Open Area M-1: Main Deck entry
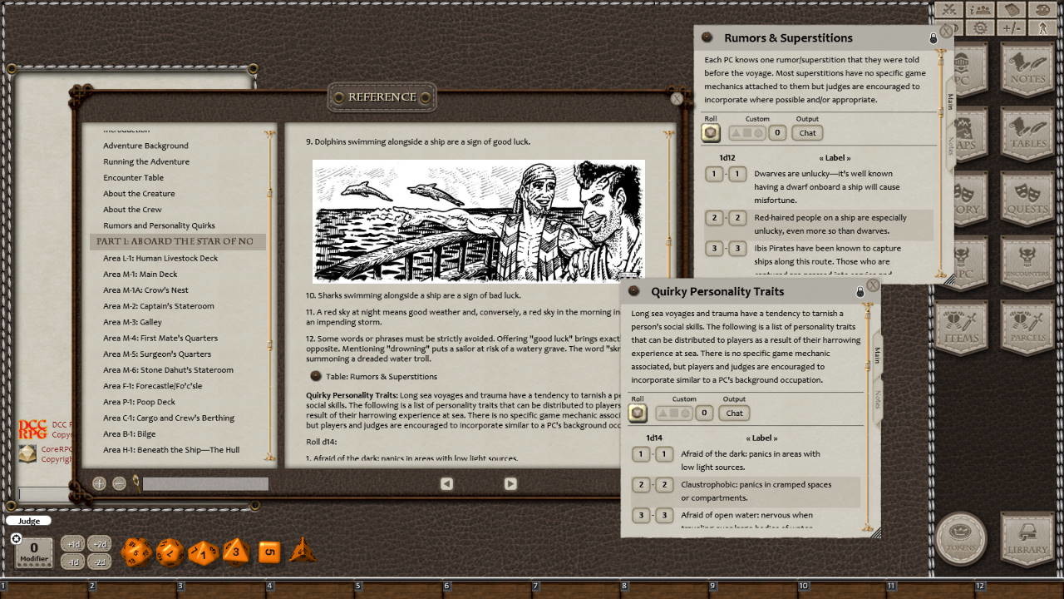Viewport: 1064px width, 599px height. click(140, 274)
